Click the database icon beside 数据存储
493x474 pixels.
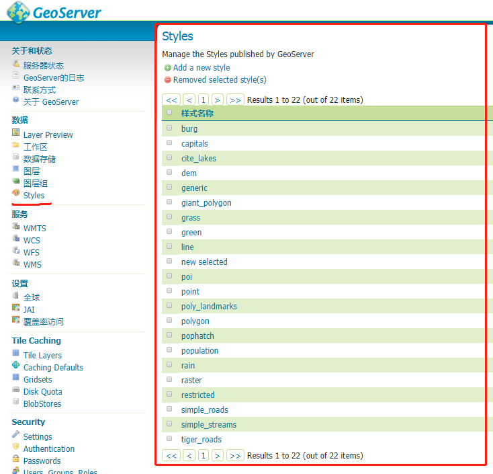pos(15,157)
